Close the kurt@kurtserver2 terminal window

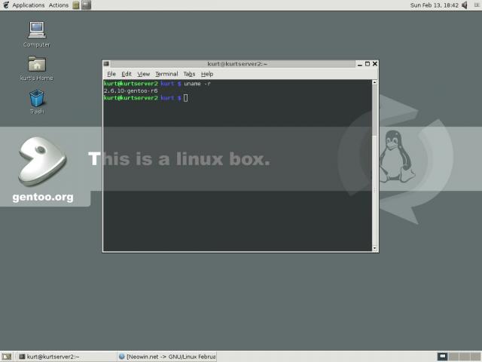[375, 63]
